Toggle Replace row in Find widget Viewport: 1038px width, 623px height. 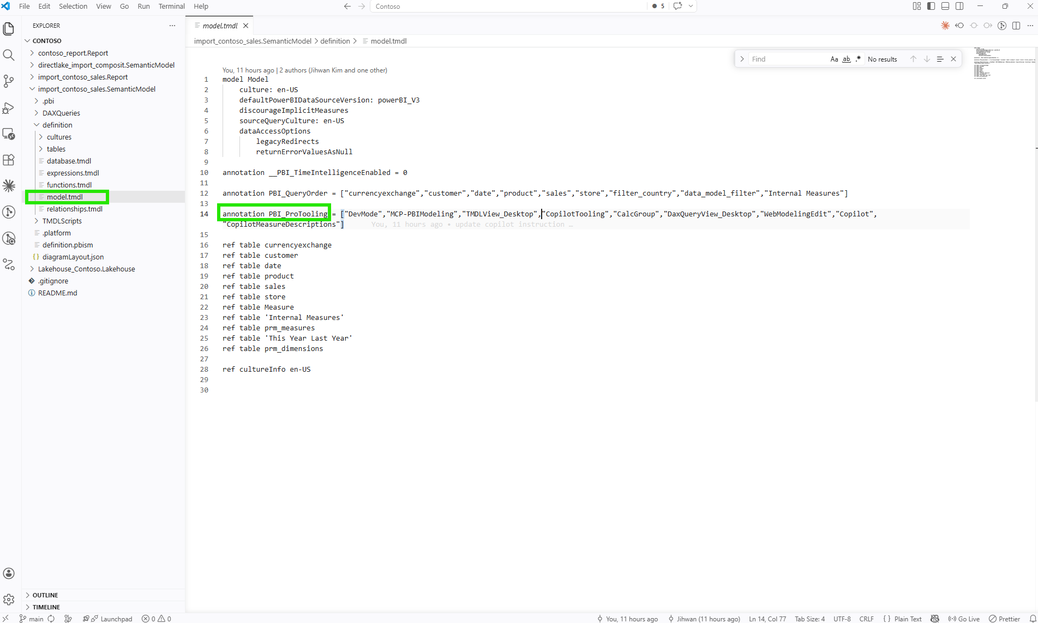tap(742, 59)
